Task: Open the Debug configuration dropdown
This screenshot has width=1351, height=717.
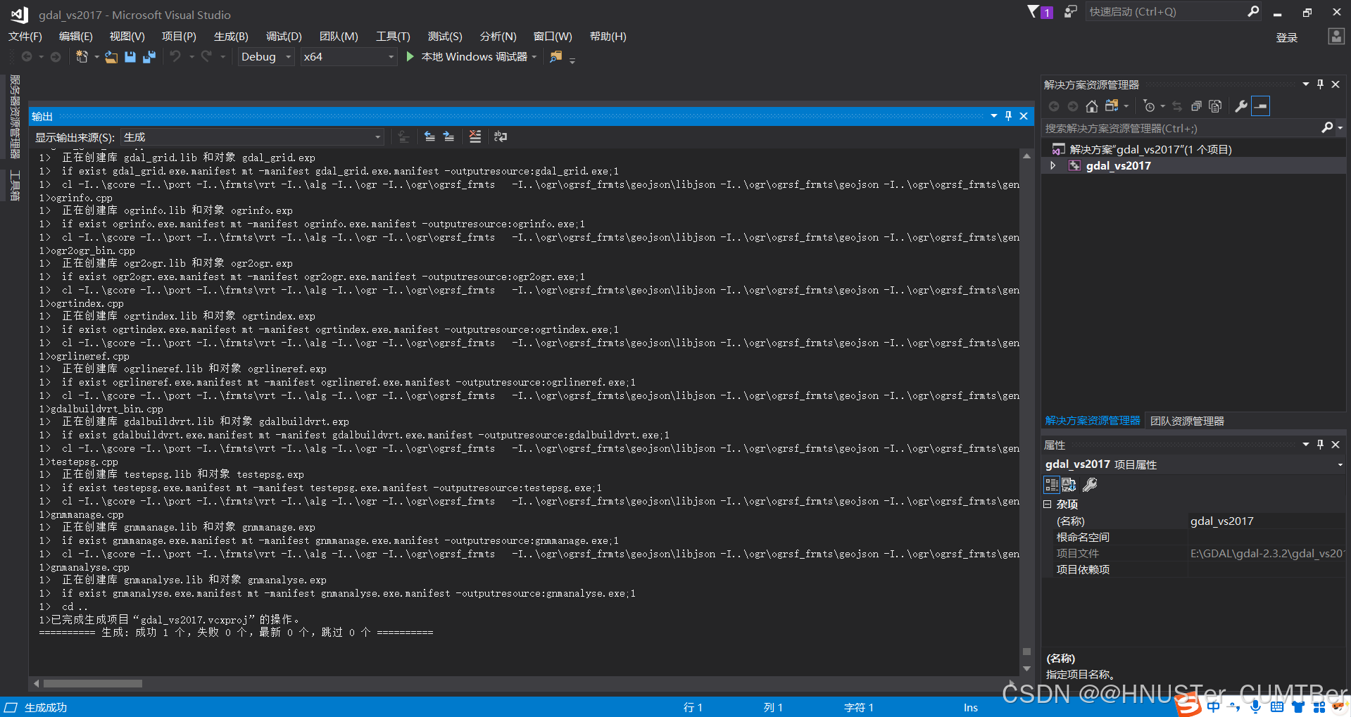Action: (x=265, y=57)
